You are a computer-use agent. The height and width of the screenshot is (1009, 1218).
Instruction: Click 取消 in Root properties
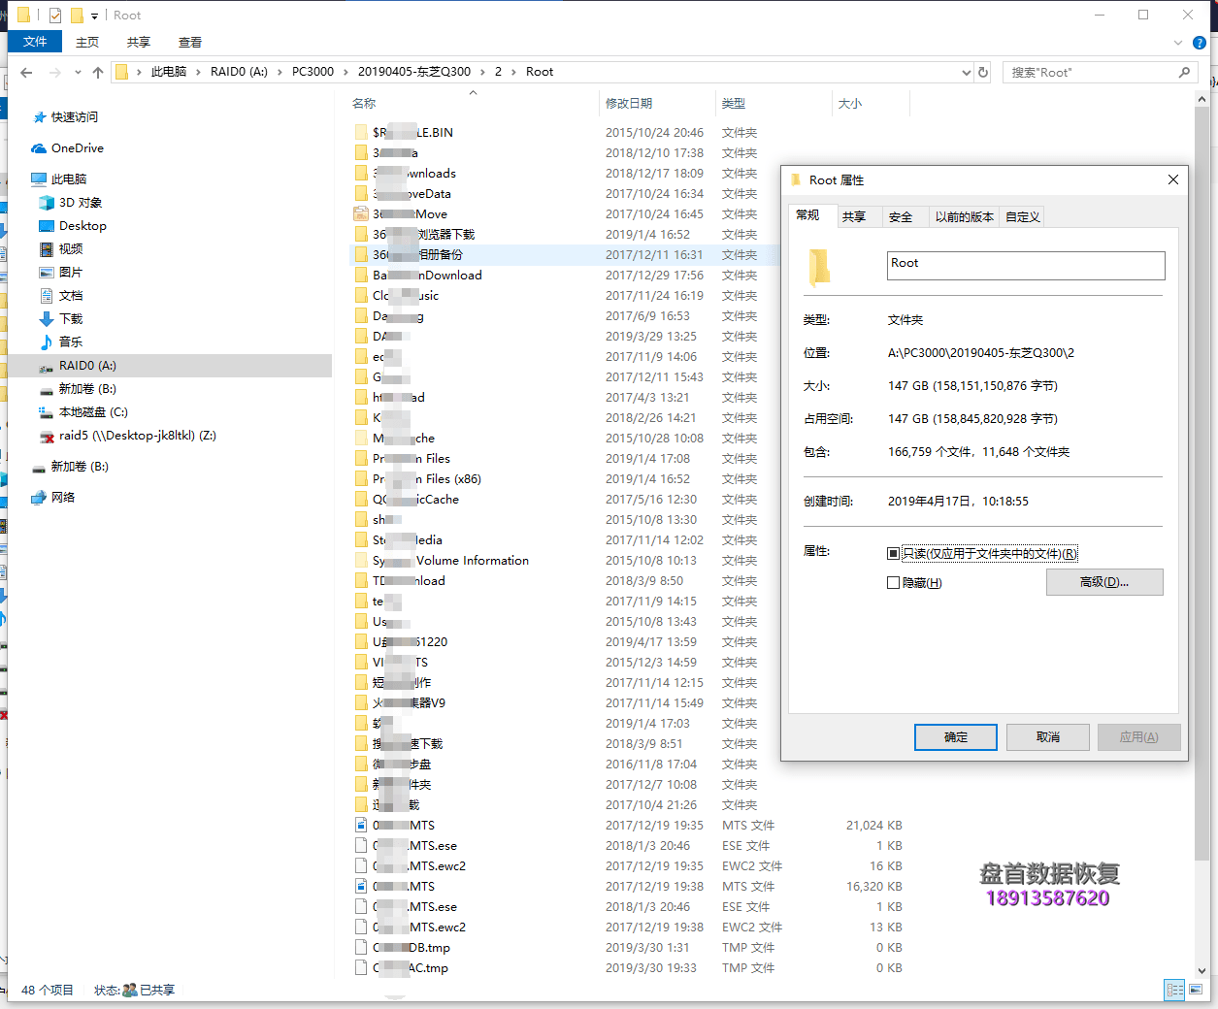[1048, 737]
